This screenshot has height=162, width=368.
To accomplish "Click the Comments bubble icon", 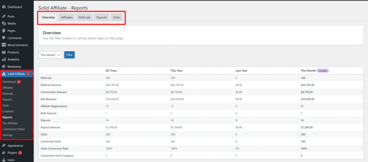I will [x=4, y=38].
